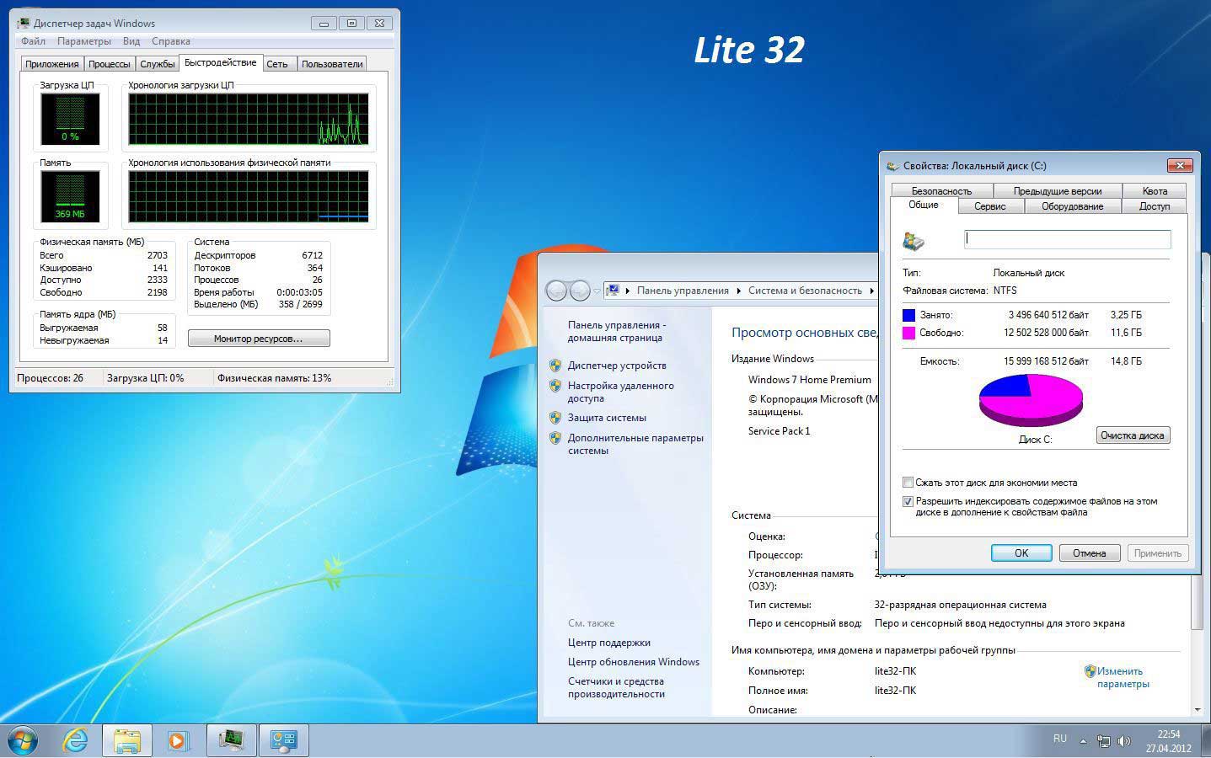This screenshot has height=758, width=1211.
Task: Open Windows Explorer folder icon in taskbar
Action: 127,740
